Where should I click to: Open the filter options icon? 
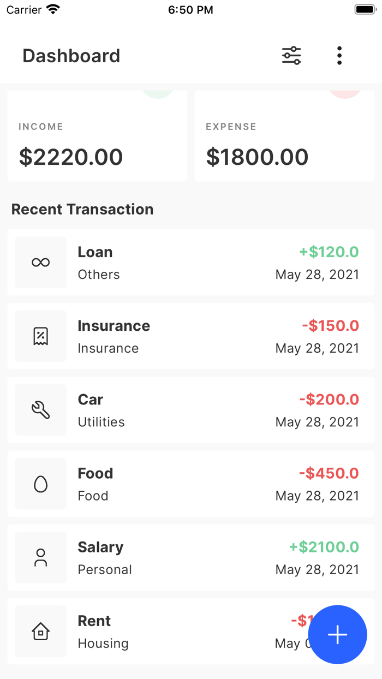point(291,55)
